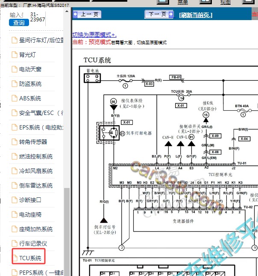Click the EPS系统 page icon
The image size is (258, 276).
click(x=15, y=127)
